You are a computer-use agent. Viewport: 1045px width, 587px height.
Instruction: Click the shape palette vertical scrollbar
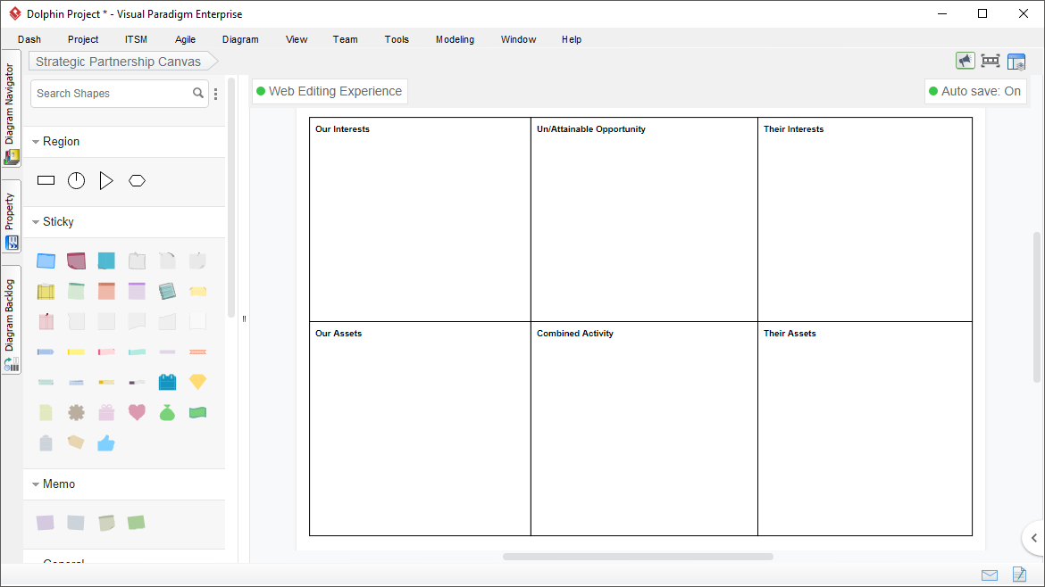pyautogui.click(x=231, y=198)
